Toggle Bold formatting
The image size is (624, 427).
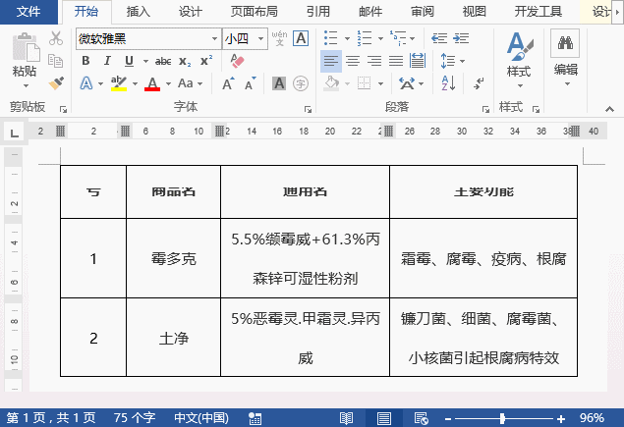point(85,61)
